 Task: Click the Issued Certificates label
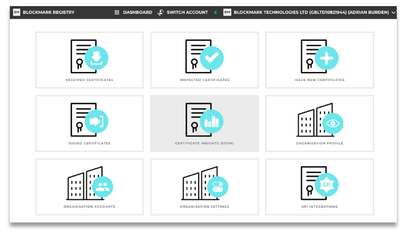(89, 143)
